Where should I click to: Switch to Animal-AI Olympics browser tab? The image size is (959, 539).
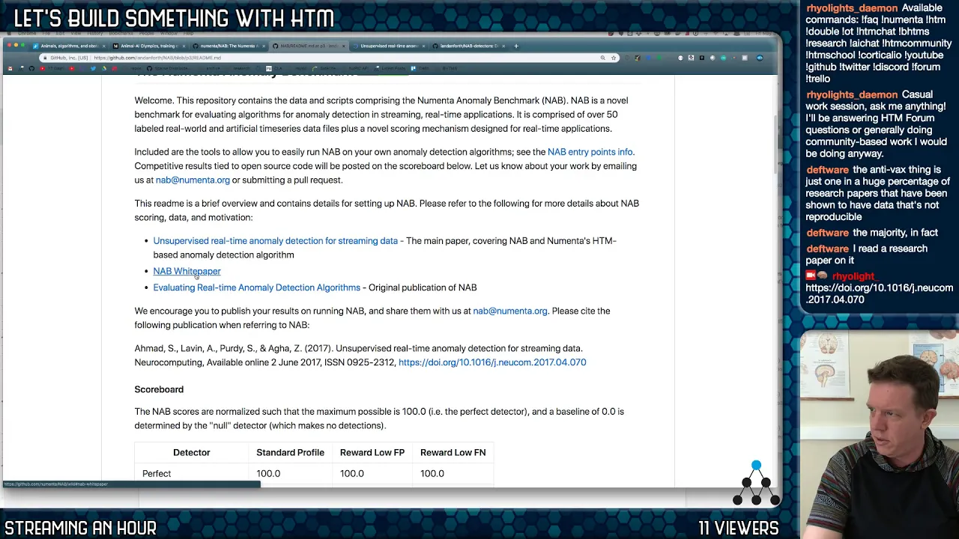pos(148,46)
